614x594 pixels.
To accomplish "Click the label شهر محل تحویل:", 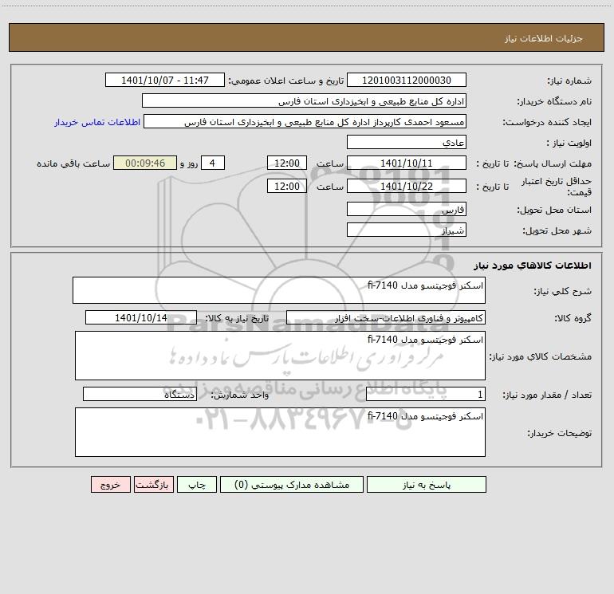I will pos(557,230).
